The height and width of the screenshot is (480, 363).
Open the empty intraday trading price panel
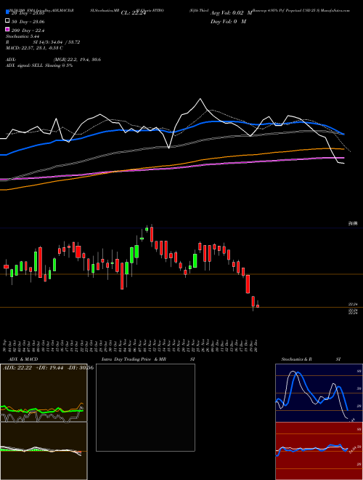[145, 407]
